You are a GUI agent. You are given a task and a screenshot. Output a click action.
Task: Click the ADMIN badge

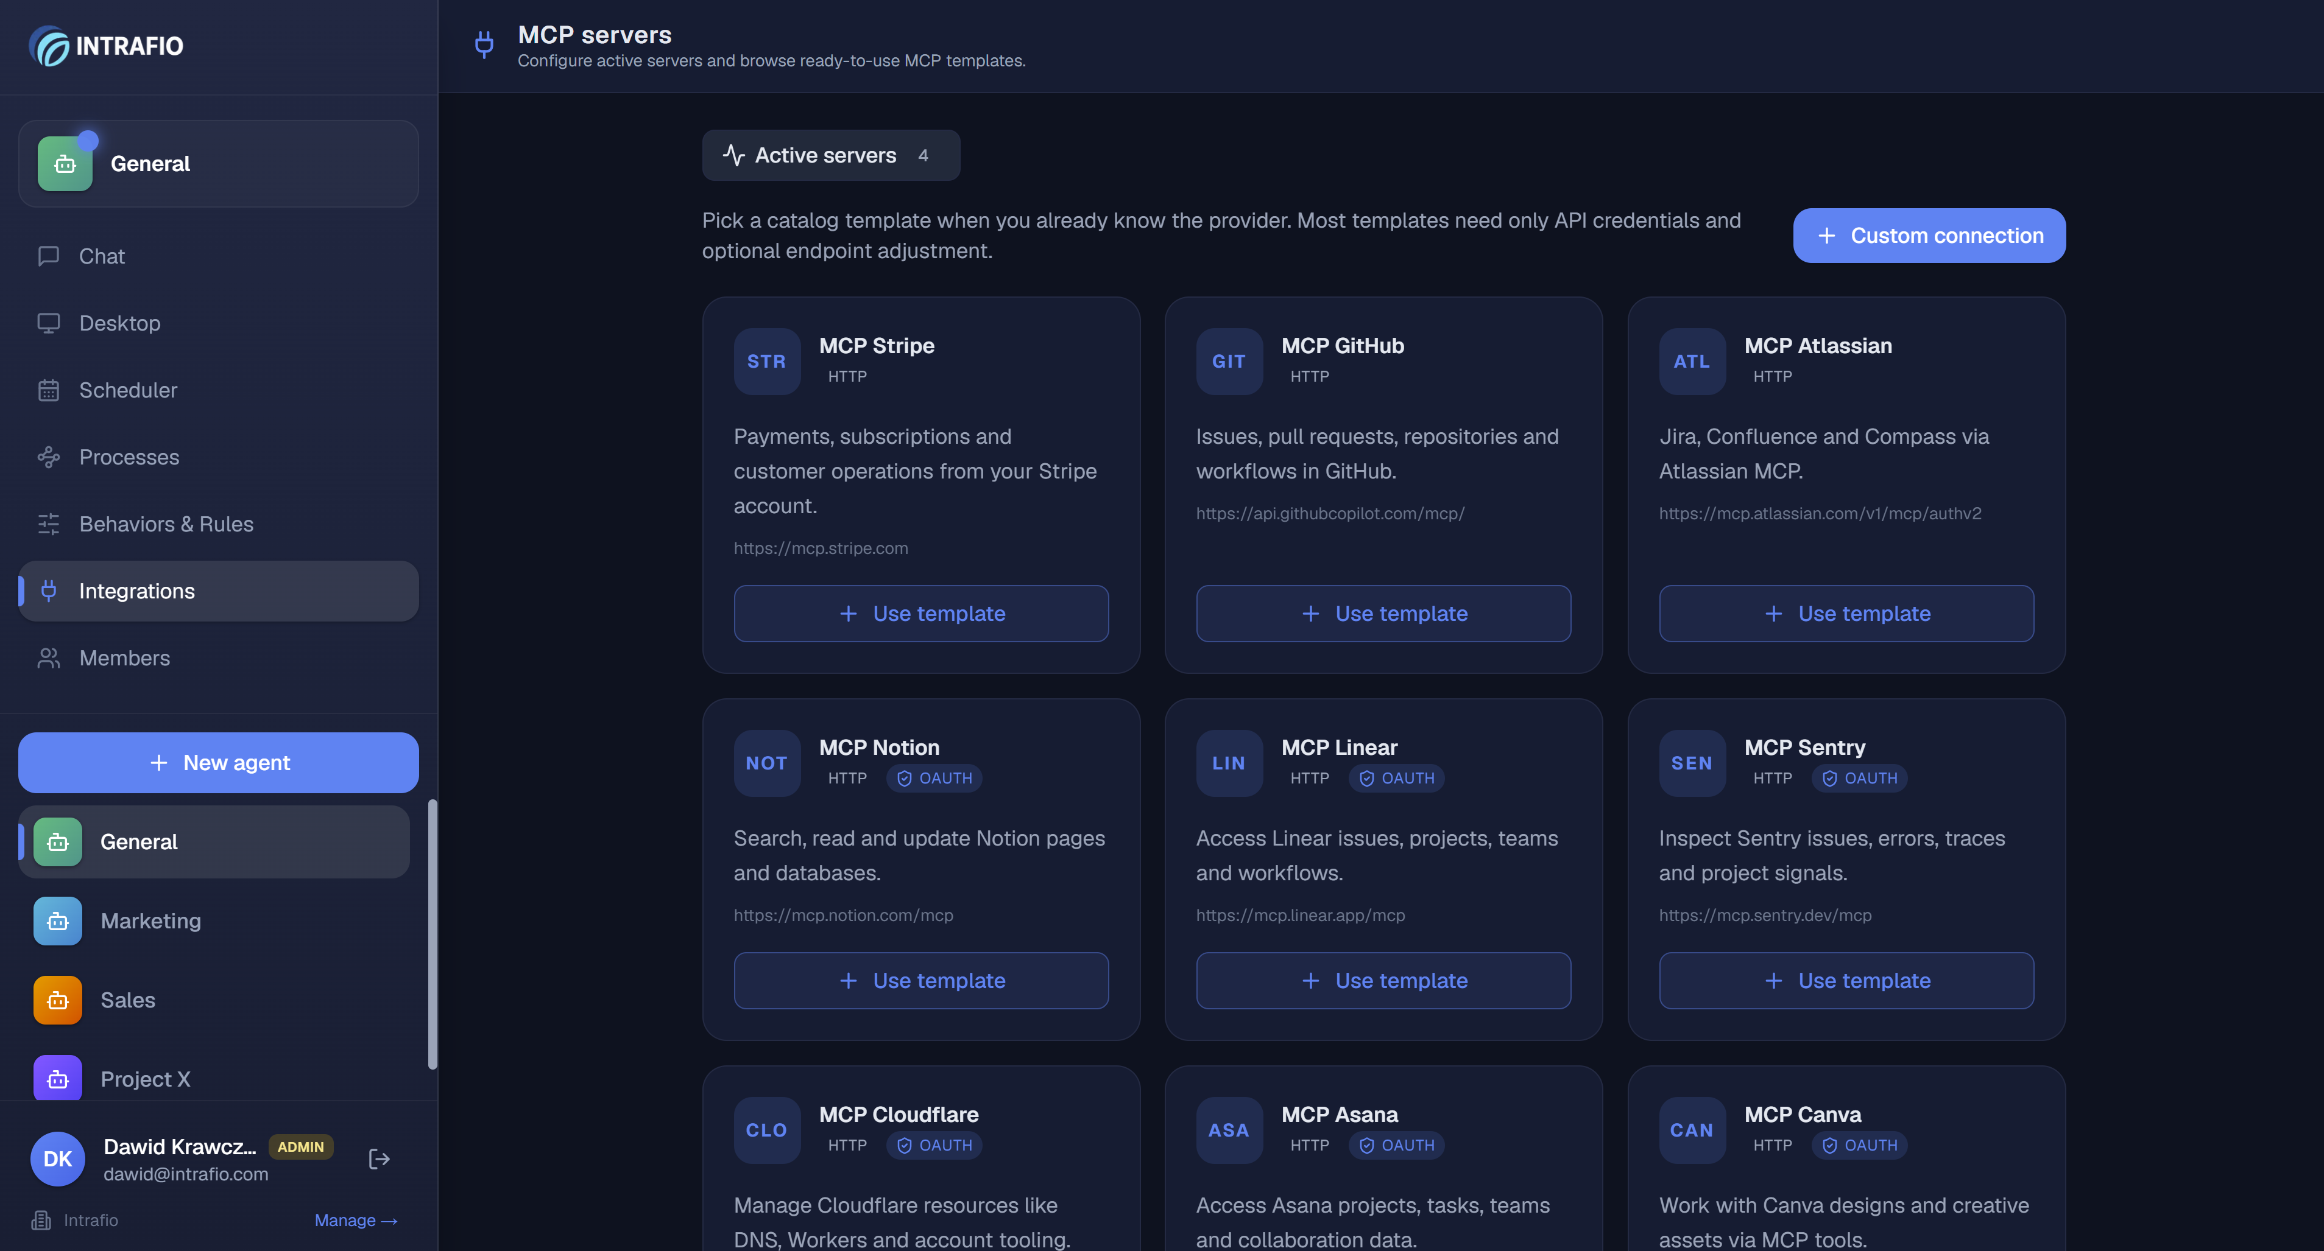pos(300,1146)
